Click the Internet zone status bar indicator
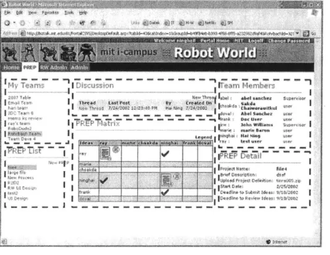 [x=277, y=242]
